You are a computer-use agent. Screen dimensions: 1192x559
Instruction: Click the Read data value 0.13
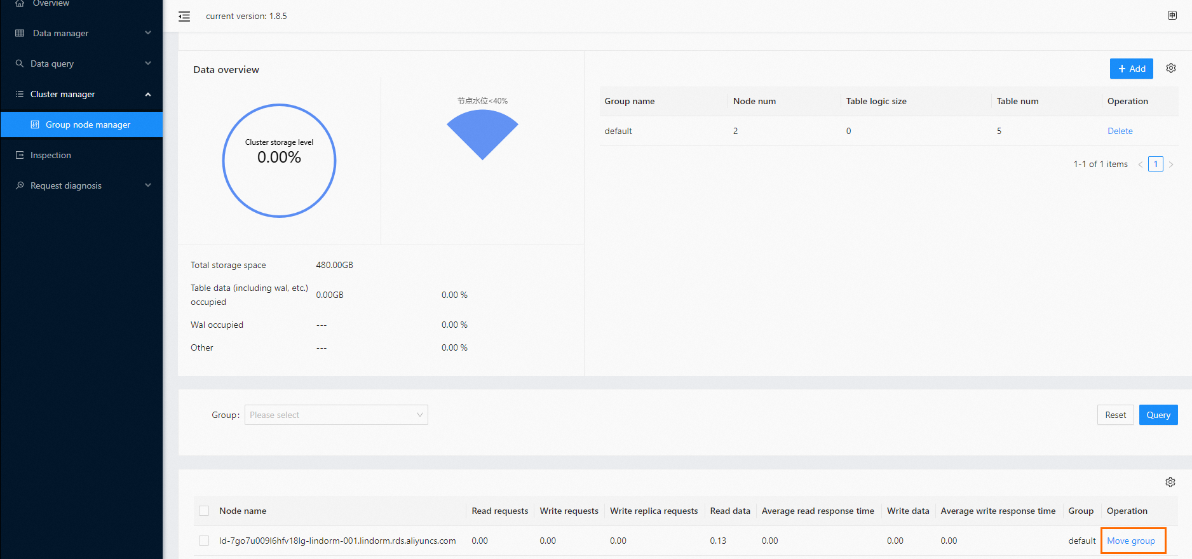click(x=718, y=541)
